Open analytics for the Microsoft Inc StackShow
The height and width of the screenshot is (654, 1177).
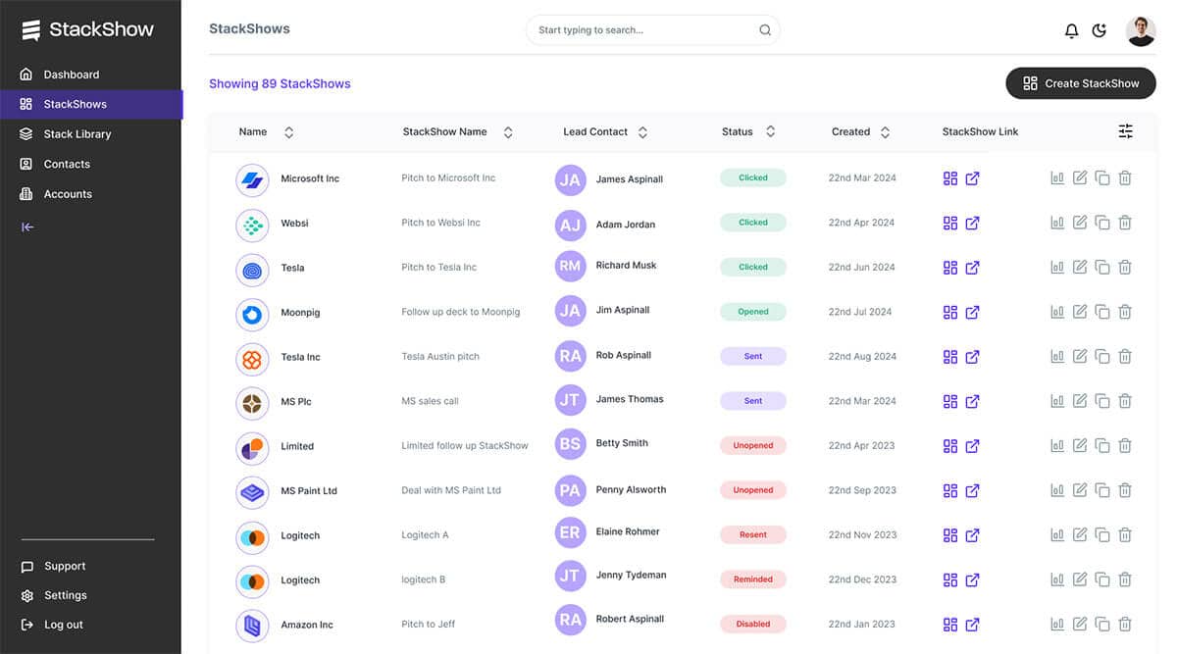1057,177
